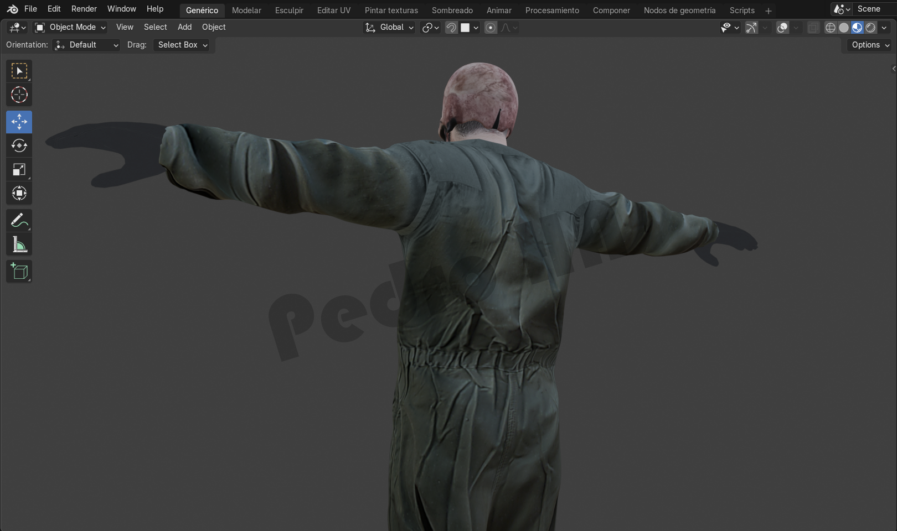Enable proportional editing toggle
Viewport: 897px width, 531px height.
click(x=491, y=28)
